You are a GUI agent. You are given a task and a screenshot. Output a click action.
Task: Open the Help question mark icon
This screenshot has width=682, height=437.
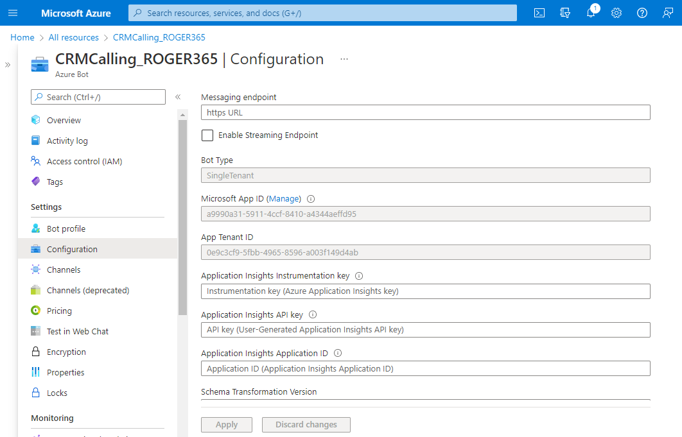click(642, 13)
